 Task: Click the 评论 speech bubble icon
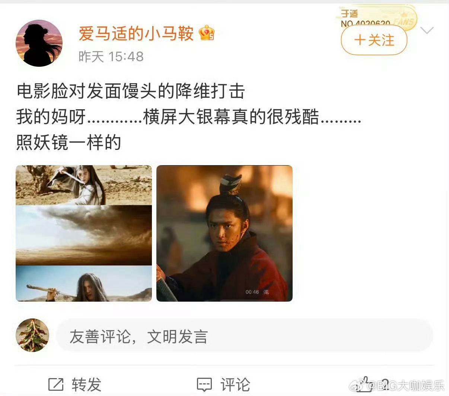tap(204, 384)
